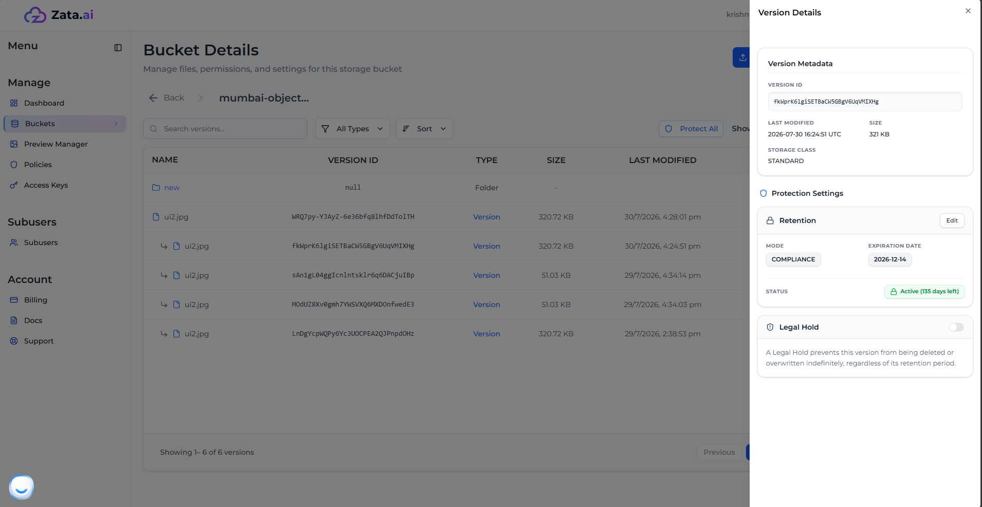
Task: Click the Preview Manager icon
Action: (14, 144)
